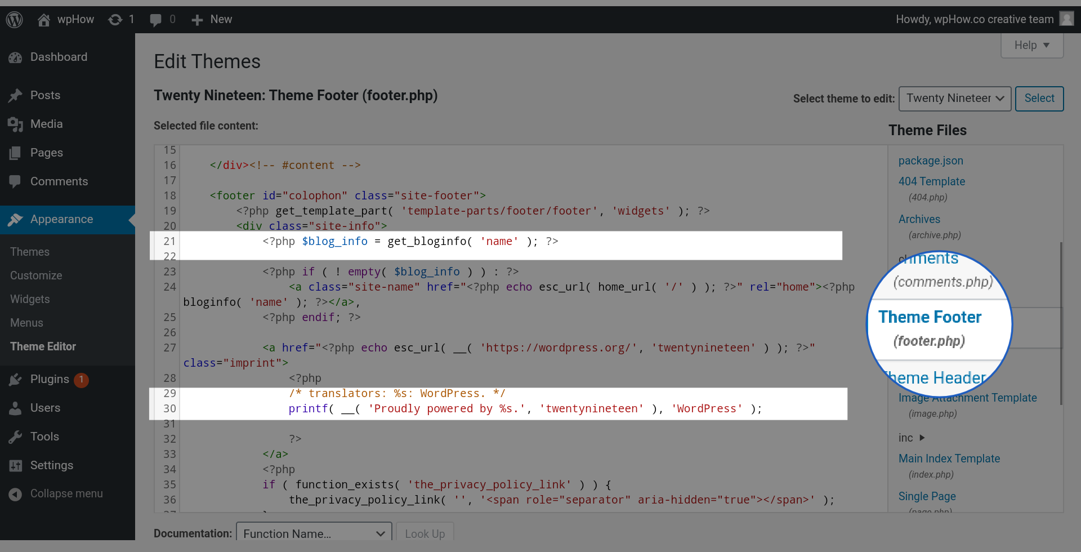The image size is (1081, 552).
Task: Click the Posts pushpin icon
Action: click(15, 96)
